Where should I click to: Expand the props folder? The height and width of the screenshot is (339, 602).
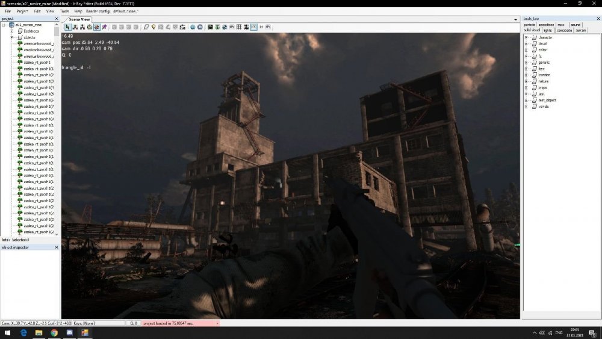(x=526, y=88)
